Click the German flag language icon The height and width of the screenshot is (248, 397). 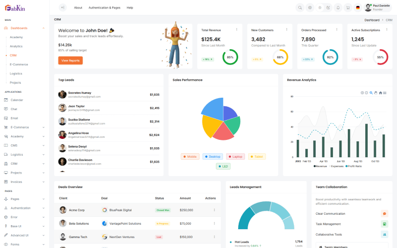click(x=357, y=7)
